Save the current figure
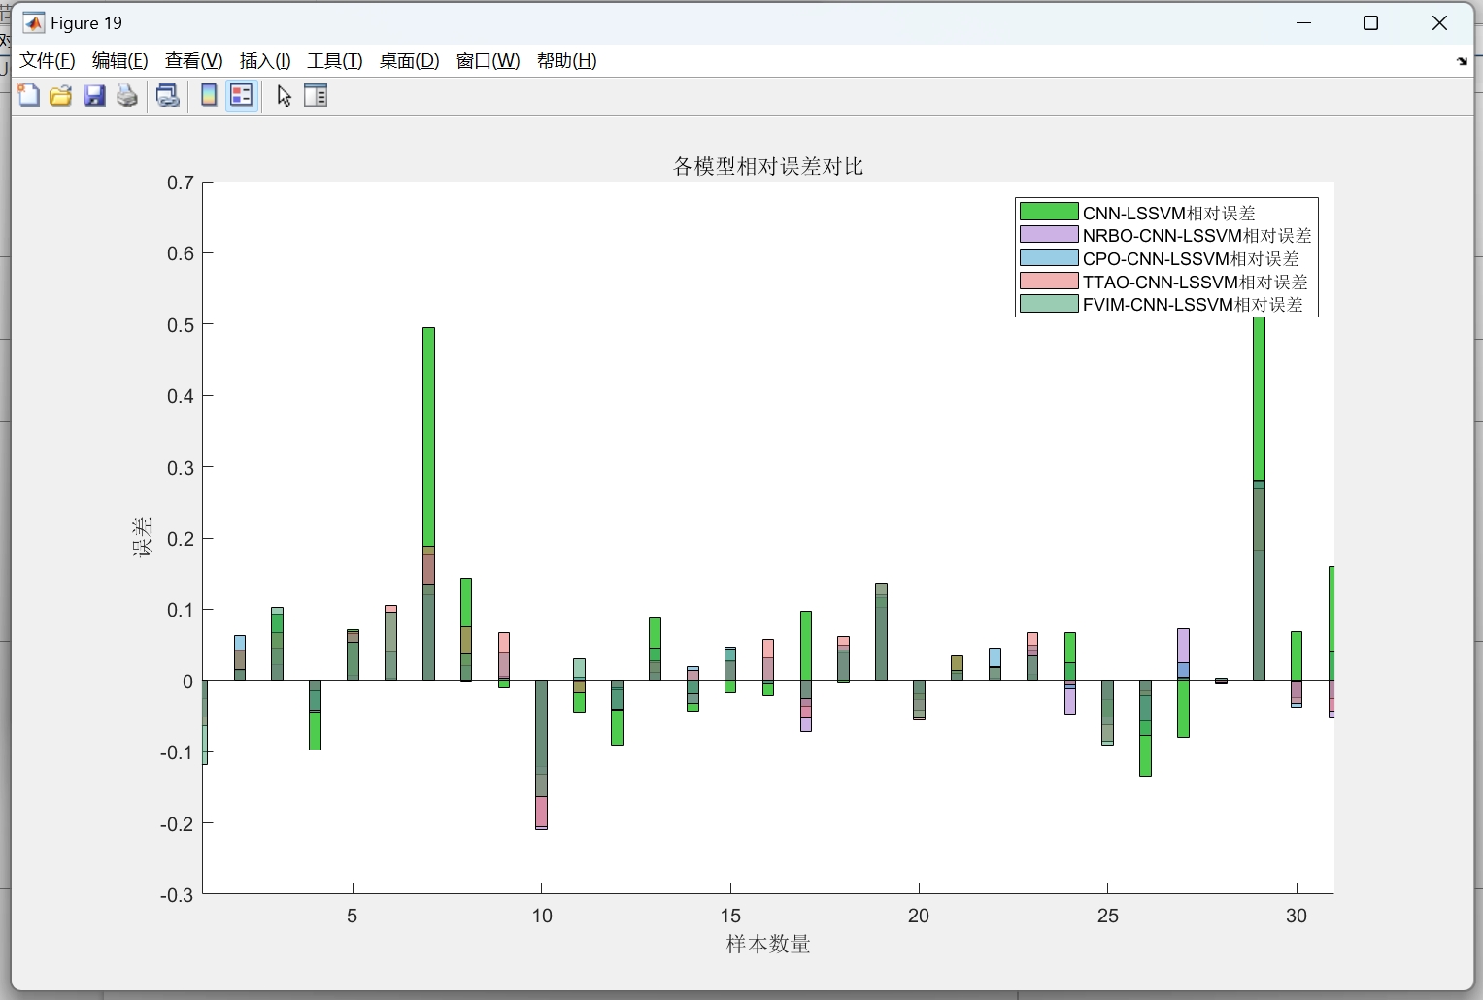The image size is (1483, 1000). [x=94, y=95]
